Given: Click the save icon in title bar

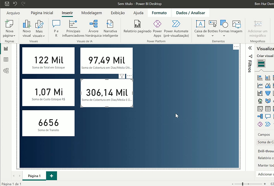Looking at the screenshot, I should coord(7,4).
